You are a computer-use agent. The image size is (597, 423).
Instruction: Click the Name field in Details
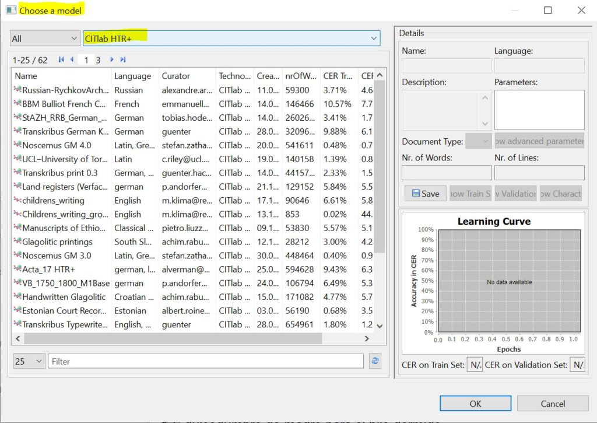point(447,65)
